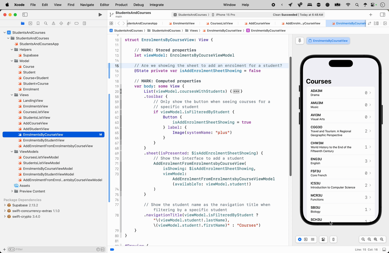Open the Issue navigator warning icon

tap(54, 23)
